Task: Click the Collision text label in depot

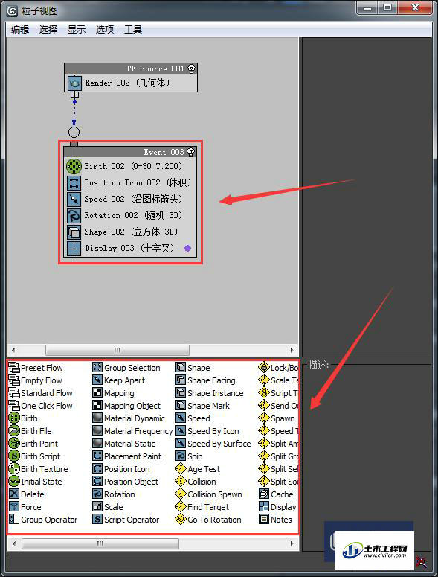Action: (x=202, y=482)
